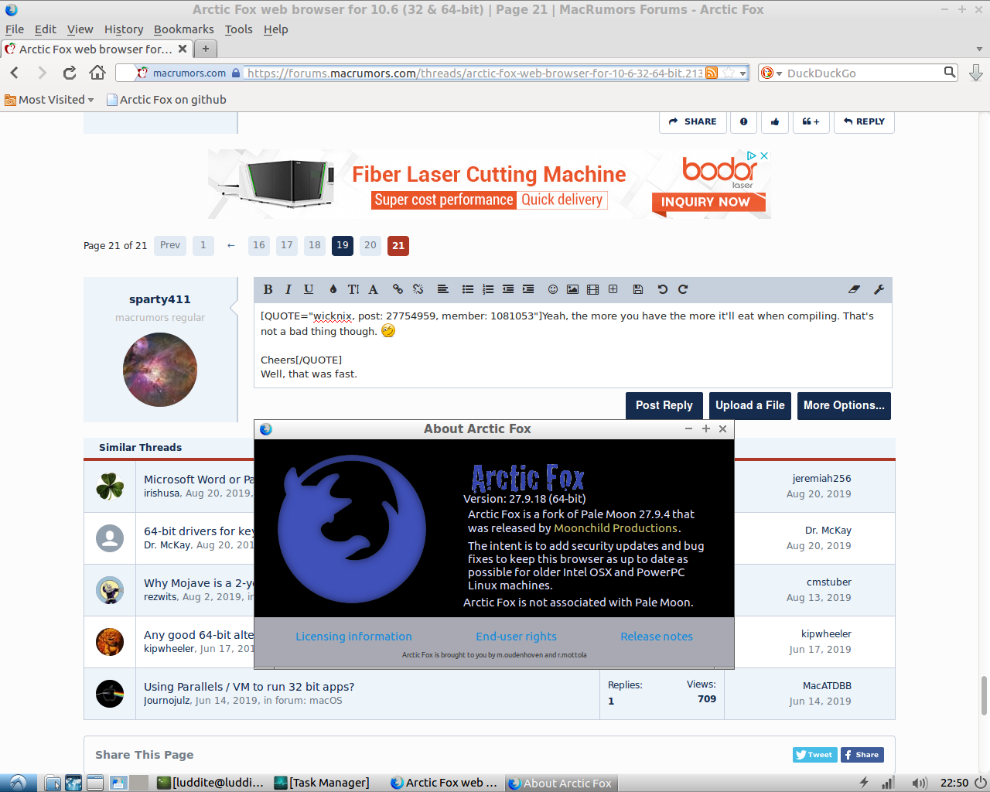Open search engine selector dropdown
This screenshot has width=990, height=792.
[770, 73]
